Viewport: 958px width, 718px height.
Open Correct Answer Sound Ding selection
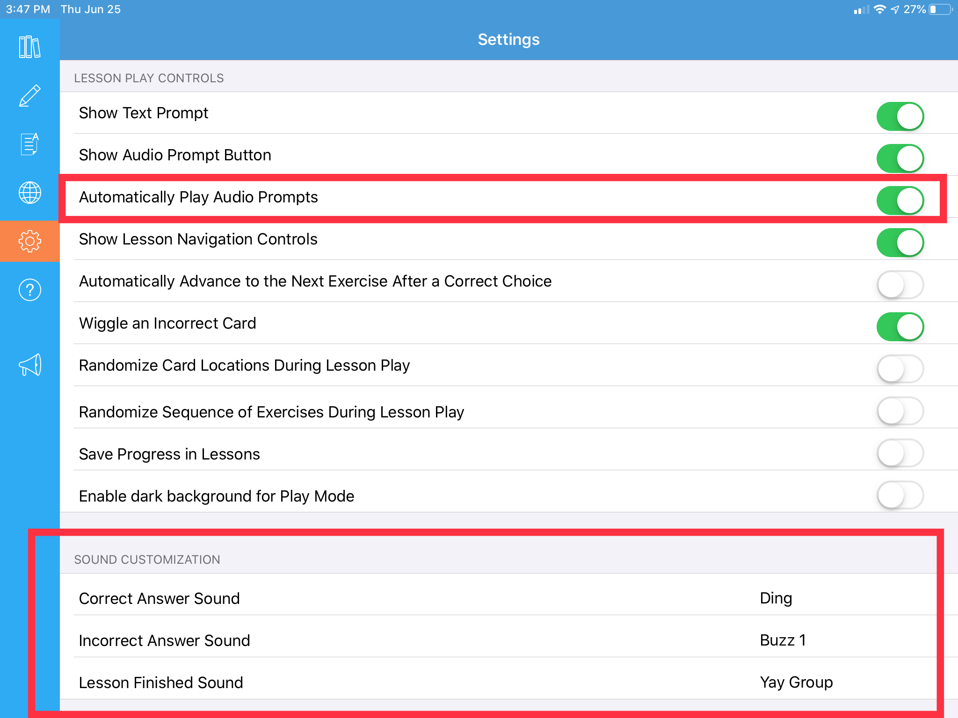(x=509, y=598)
